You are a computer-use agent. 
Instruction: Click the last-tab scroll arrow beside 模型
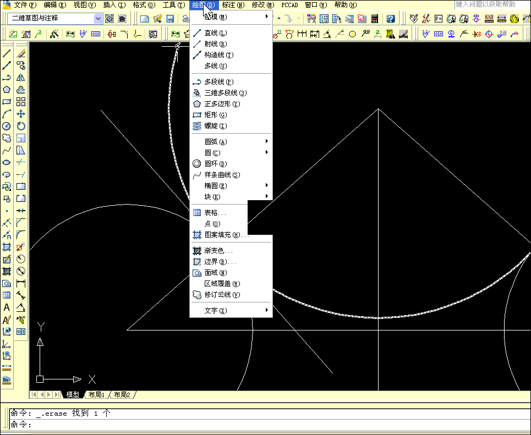click(57, 395)
